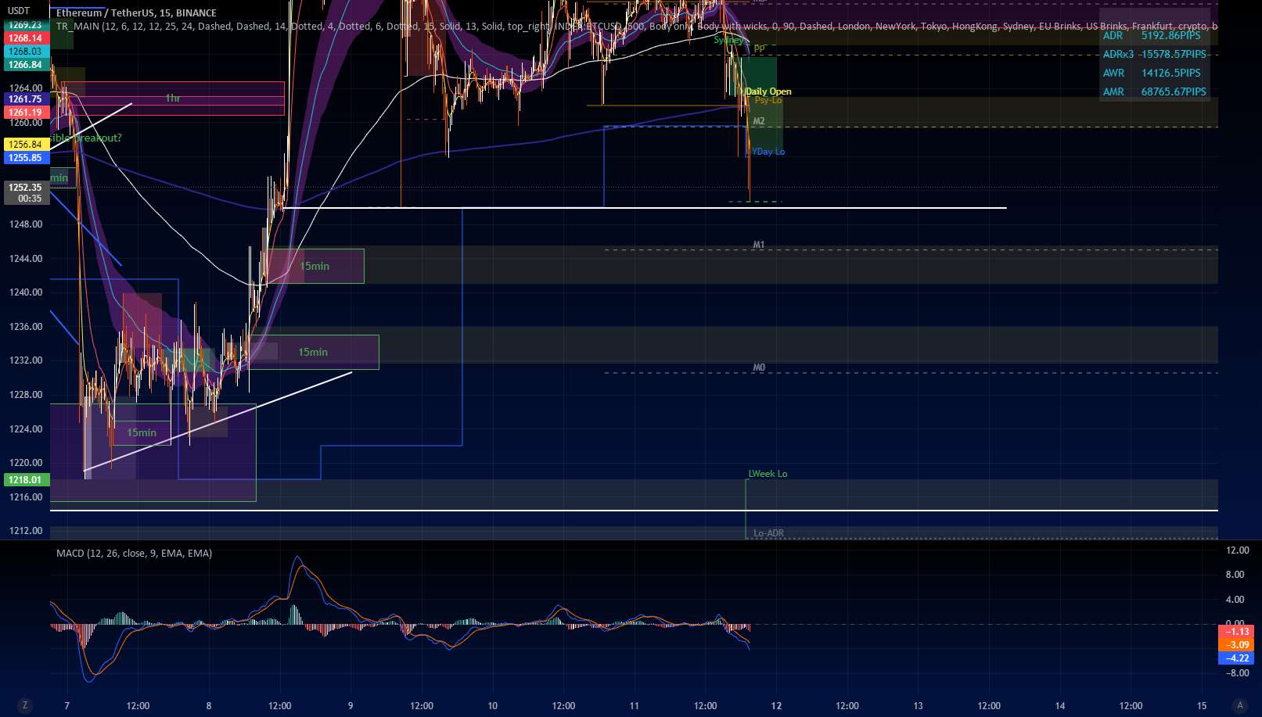Click the AMR 68765.67PIPS value
Image resolution: width=1262 pixels, height=717 pixels.
(x=1174, y=92)
